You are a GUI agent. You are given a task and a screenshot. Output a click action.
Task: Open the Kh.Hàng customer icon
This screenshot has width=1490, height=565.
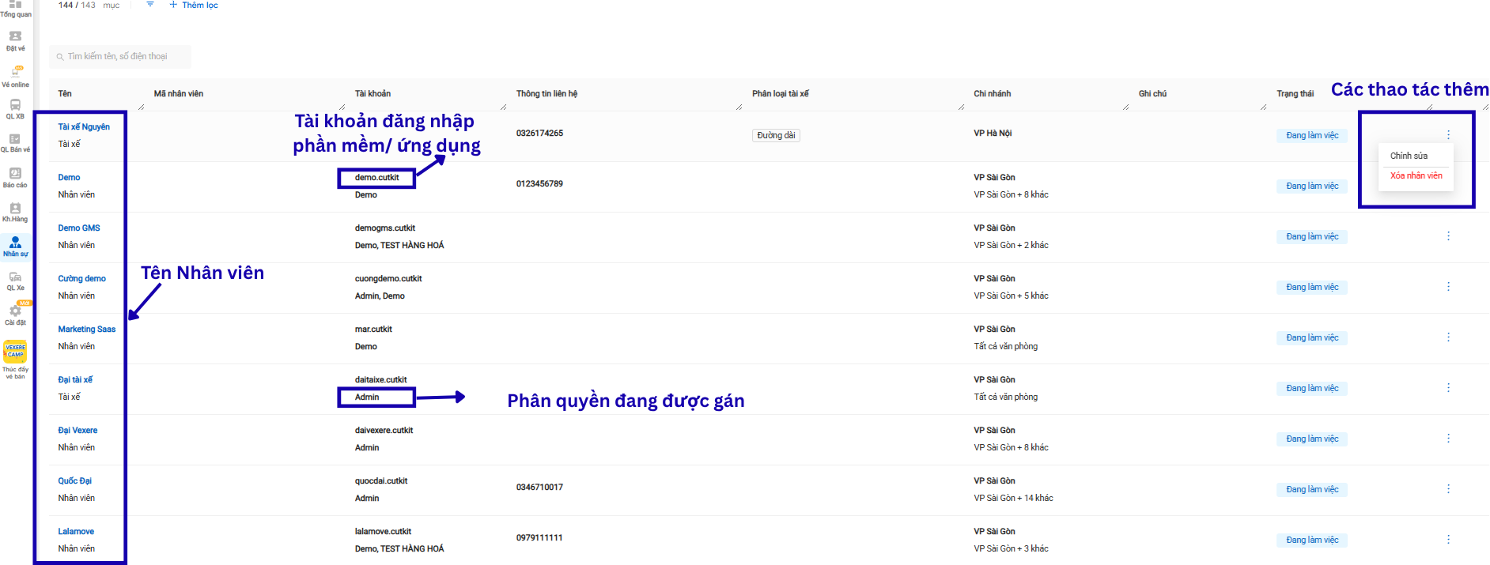15,208
